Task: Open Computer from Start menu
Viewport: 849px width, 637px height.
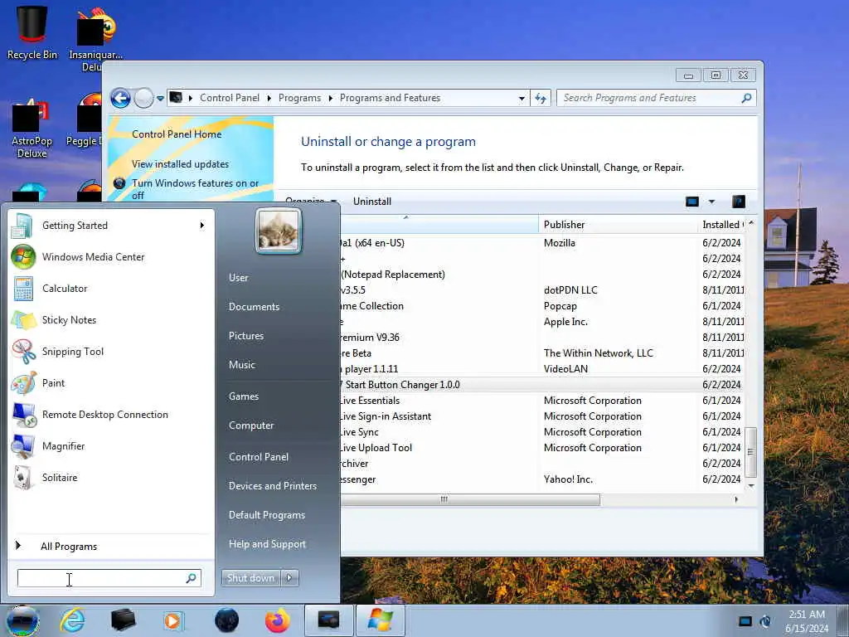Action: coord(251,425)
